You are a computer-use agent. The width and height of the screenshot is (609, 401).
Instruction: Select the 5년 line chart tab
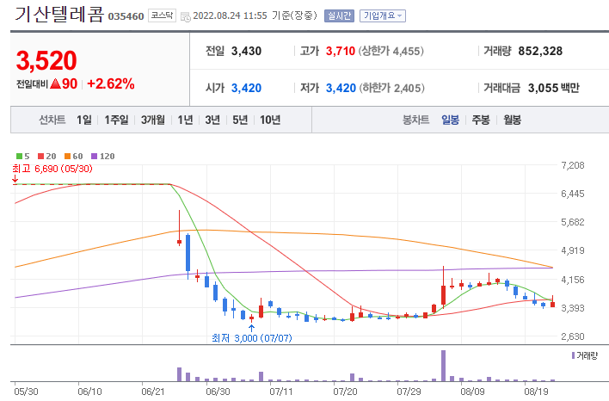240,120
